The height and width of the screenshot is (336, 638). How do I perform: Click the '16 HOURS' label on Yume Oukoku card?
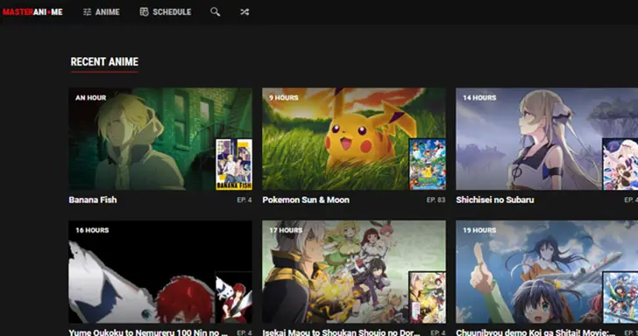coord(92,230)
